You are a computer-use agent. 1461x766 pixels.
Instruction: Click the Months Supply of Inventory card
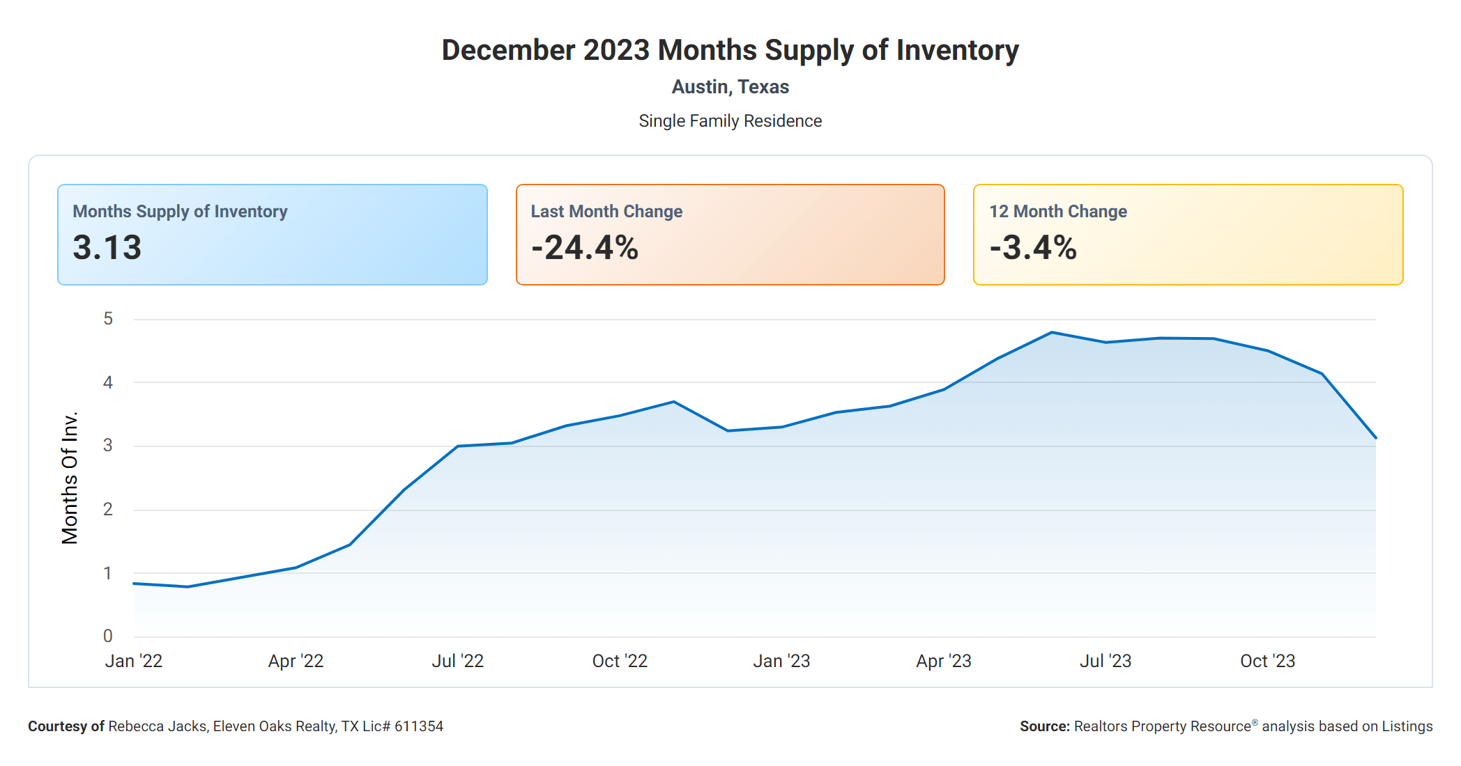click(272, 234)
